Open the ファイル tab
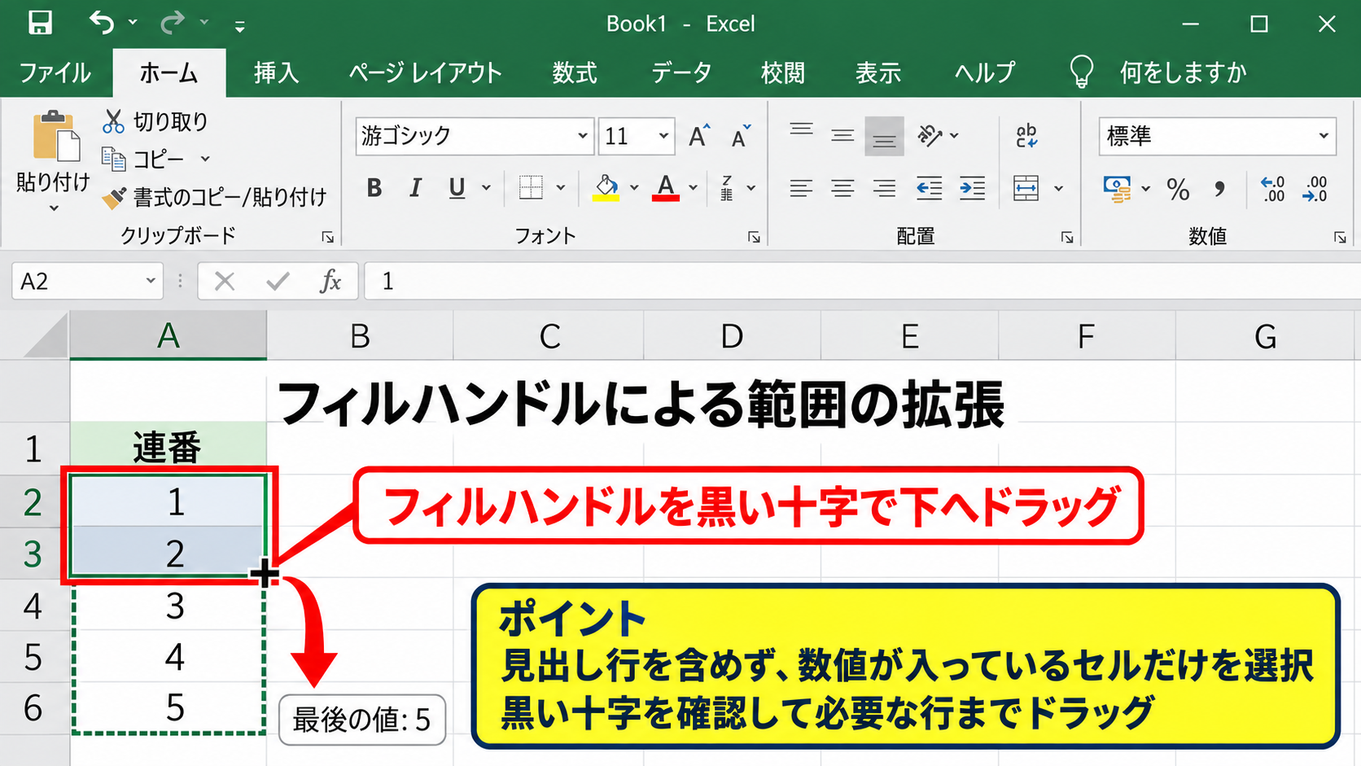Screen dimensions: 1361x766 tap(55, 72)
